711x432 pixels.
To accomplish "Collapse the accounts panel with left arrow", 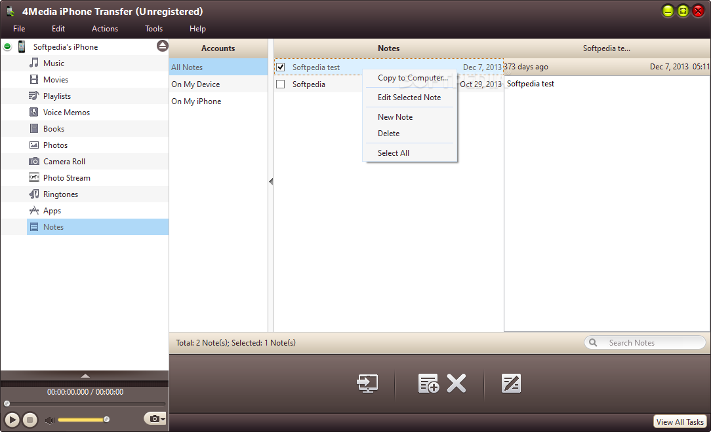I will pos(271,181).
